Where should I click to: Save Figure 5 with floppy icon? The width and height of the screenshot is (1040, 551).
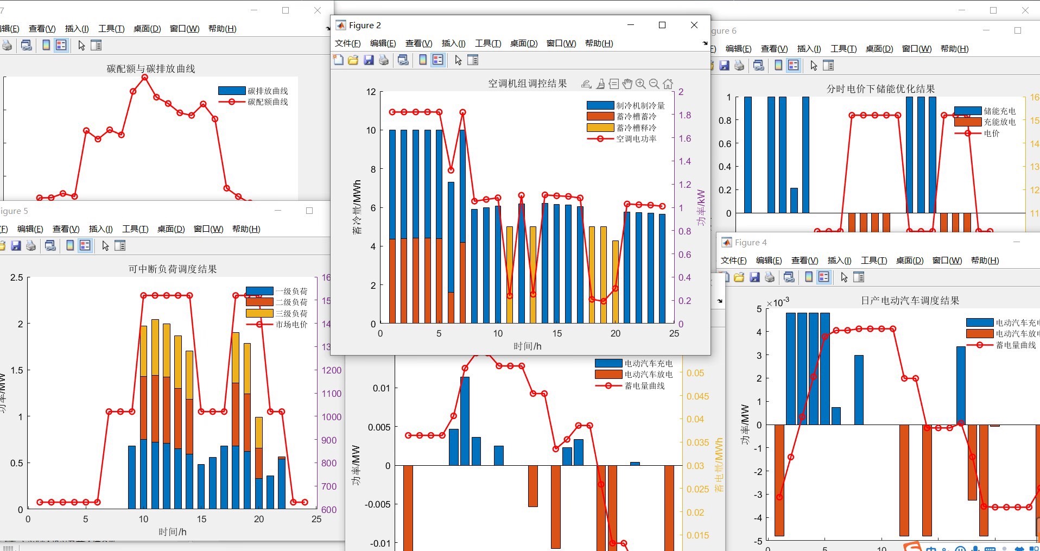[16, 246]
